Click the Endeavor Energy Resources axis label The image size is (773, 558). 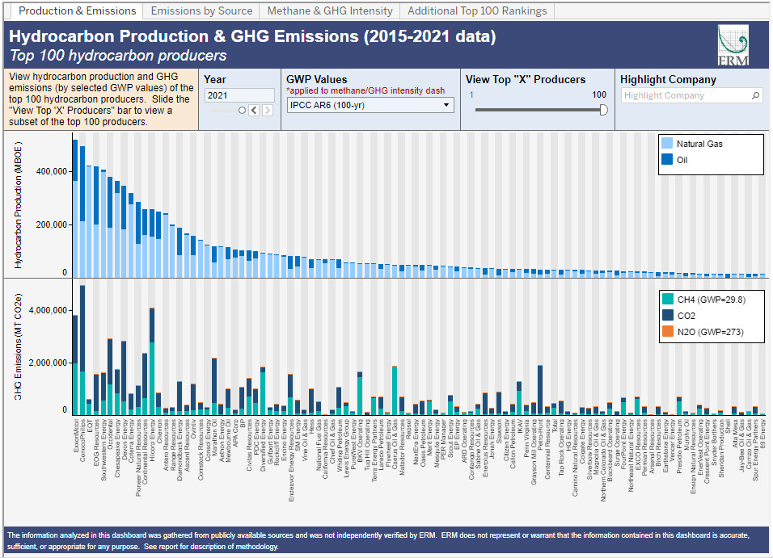(x=290, y=460)
